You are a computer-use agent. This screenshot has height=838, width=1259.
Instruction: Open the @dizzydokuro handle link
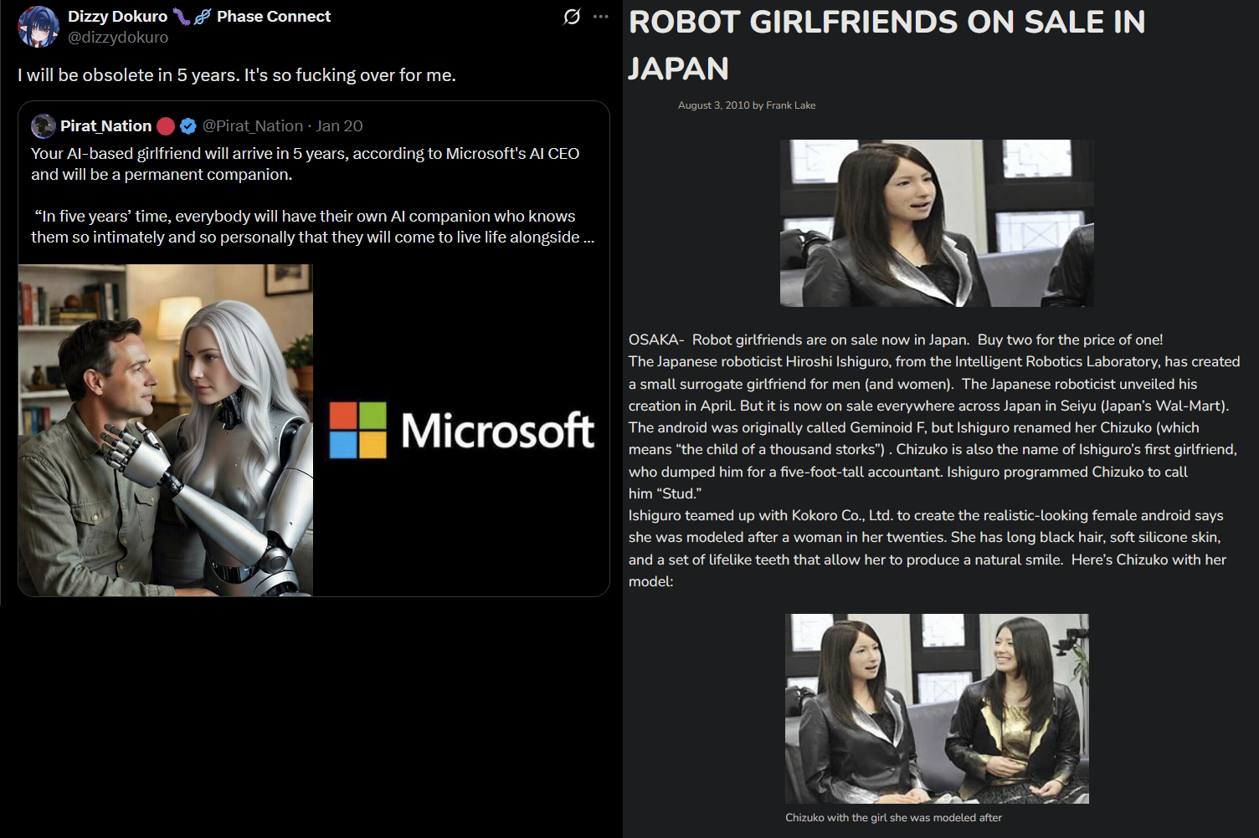pos(118,38)
